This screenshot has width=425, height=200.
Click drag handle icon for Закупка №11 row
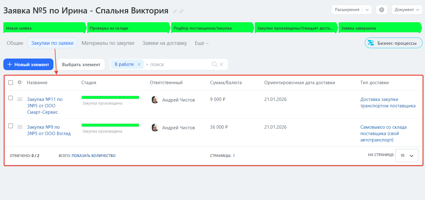point(20,99)
